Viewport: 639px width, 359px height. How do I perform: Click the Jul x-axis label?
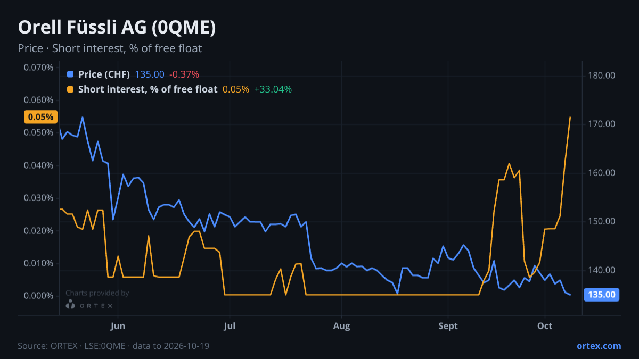[230, 326]
